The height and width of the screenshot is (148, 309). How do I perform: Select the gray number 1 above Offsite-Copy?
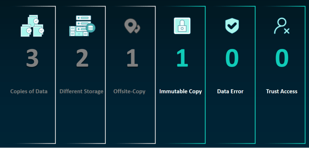(132, 58)
